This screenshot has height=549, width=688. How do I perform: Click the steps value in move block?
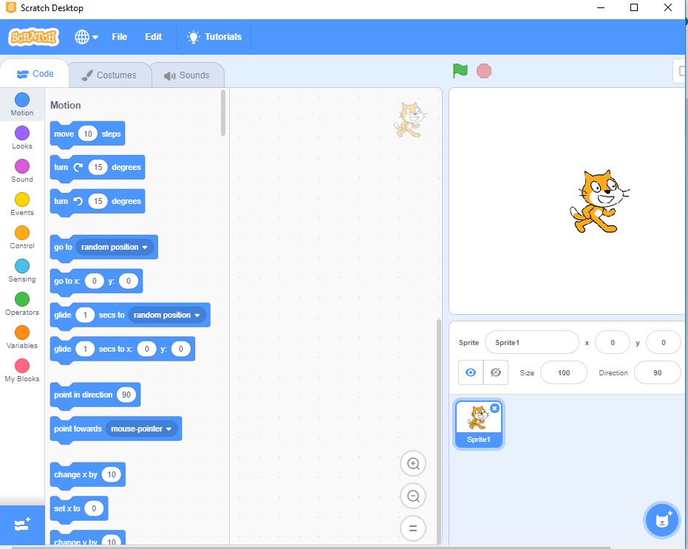(x=88, y=134)
